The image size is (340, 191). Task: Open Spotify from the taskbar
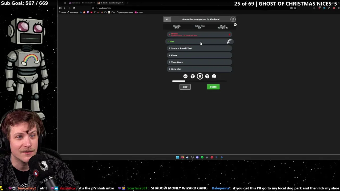pos(202,157)
